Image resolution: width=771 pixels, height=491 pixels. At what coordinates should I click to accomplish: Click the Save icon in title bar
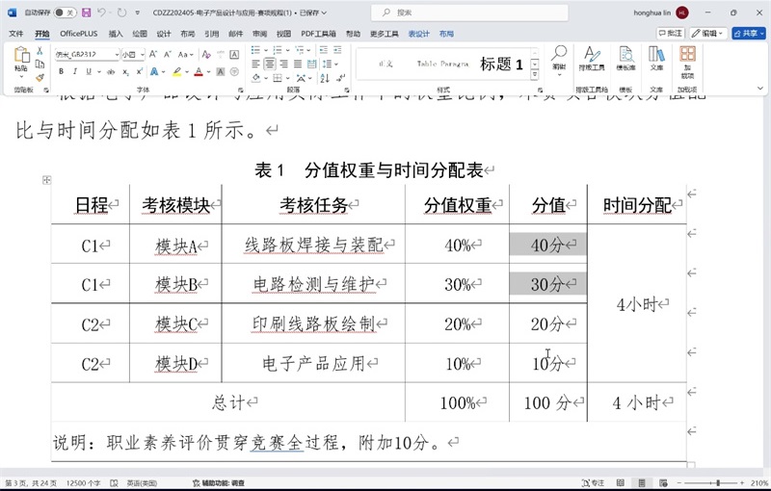[x=87, y=13]
